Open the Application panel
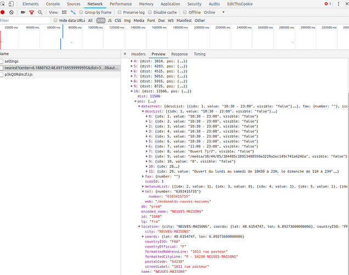 (x=170, y=4)
